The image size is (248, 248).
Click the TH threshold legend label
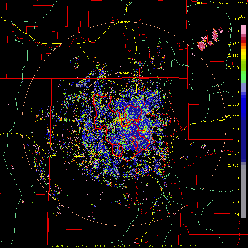[x=237, y=215]
